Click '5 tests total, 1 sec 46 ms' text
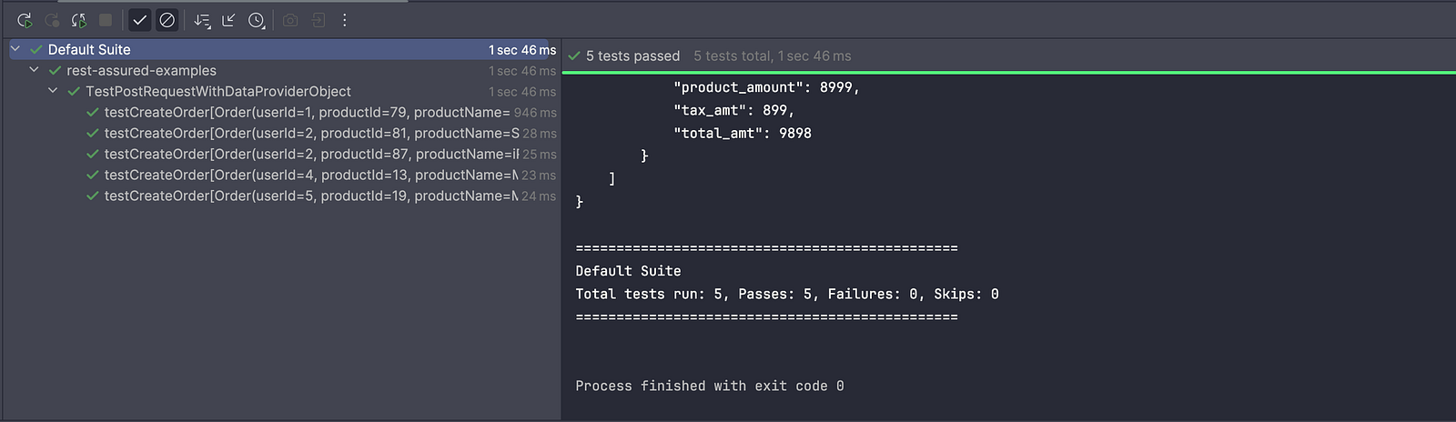 pos(773,55)
